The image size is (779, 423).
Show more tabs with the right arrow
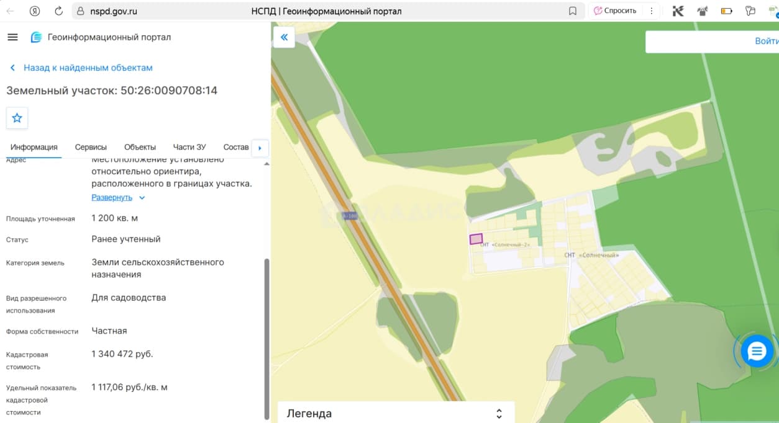260,148
